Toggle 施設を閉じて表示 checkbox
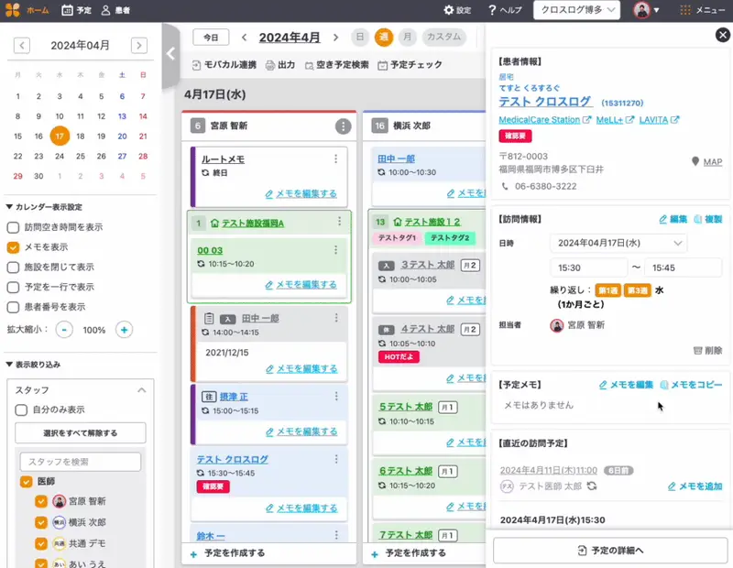Viewport: 733px width, 568px height. (13, 268)
